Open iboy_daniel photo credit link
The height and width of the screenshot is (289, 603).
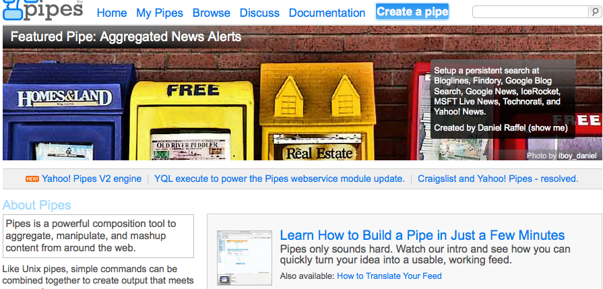[x=577, y=156]
